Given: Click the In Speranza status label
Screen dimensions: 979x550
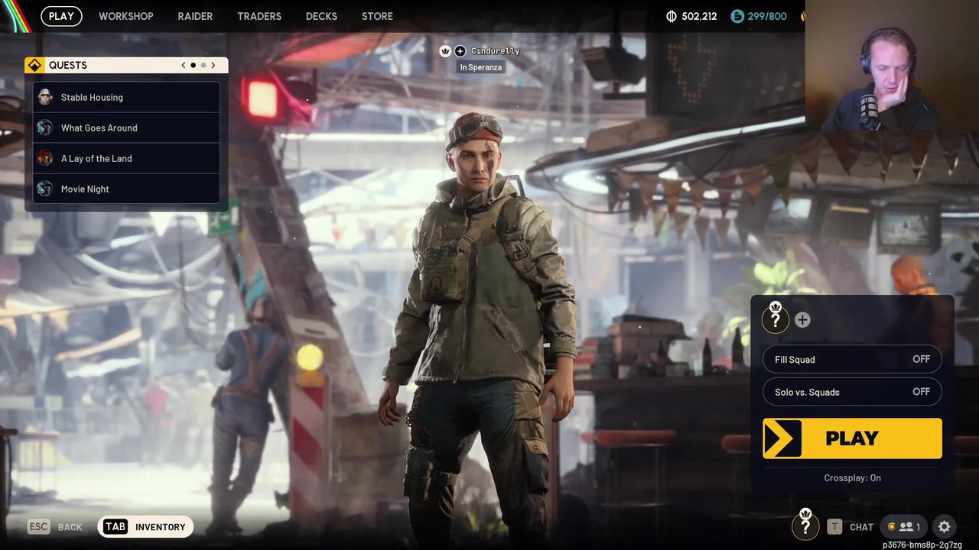Looking at the screenshot, I should pyautogui.click(x=481, y=67).
